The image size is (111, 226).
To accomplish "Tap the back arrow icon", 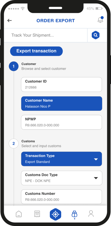I will (10, 21).
